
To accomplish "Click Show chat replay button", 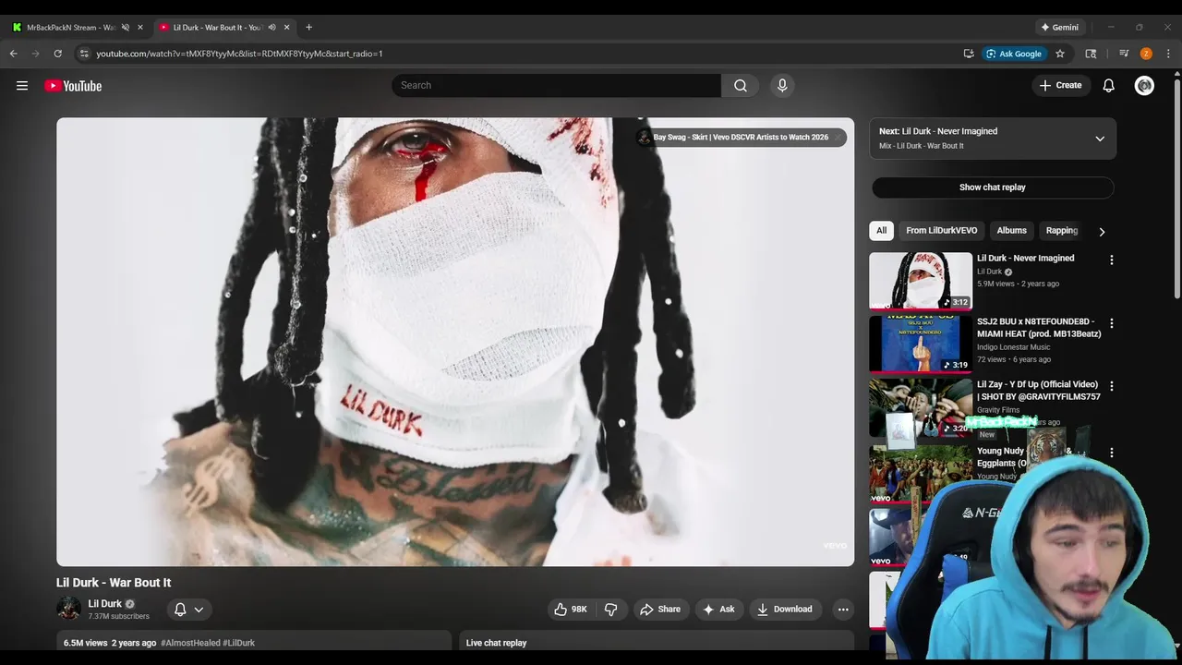I will pyautogui.click(x=993, y=187).
